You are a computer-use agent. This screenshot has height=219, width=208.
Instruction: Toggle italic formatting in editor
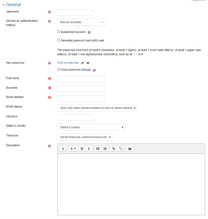pyautogui.click(x=89, y=148)
